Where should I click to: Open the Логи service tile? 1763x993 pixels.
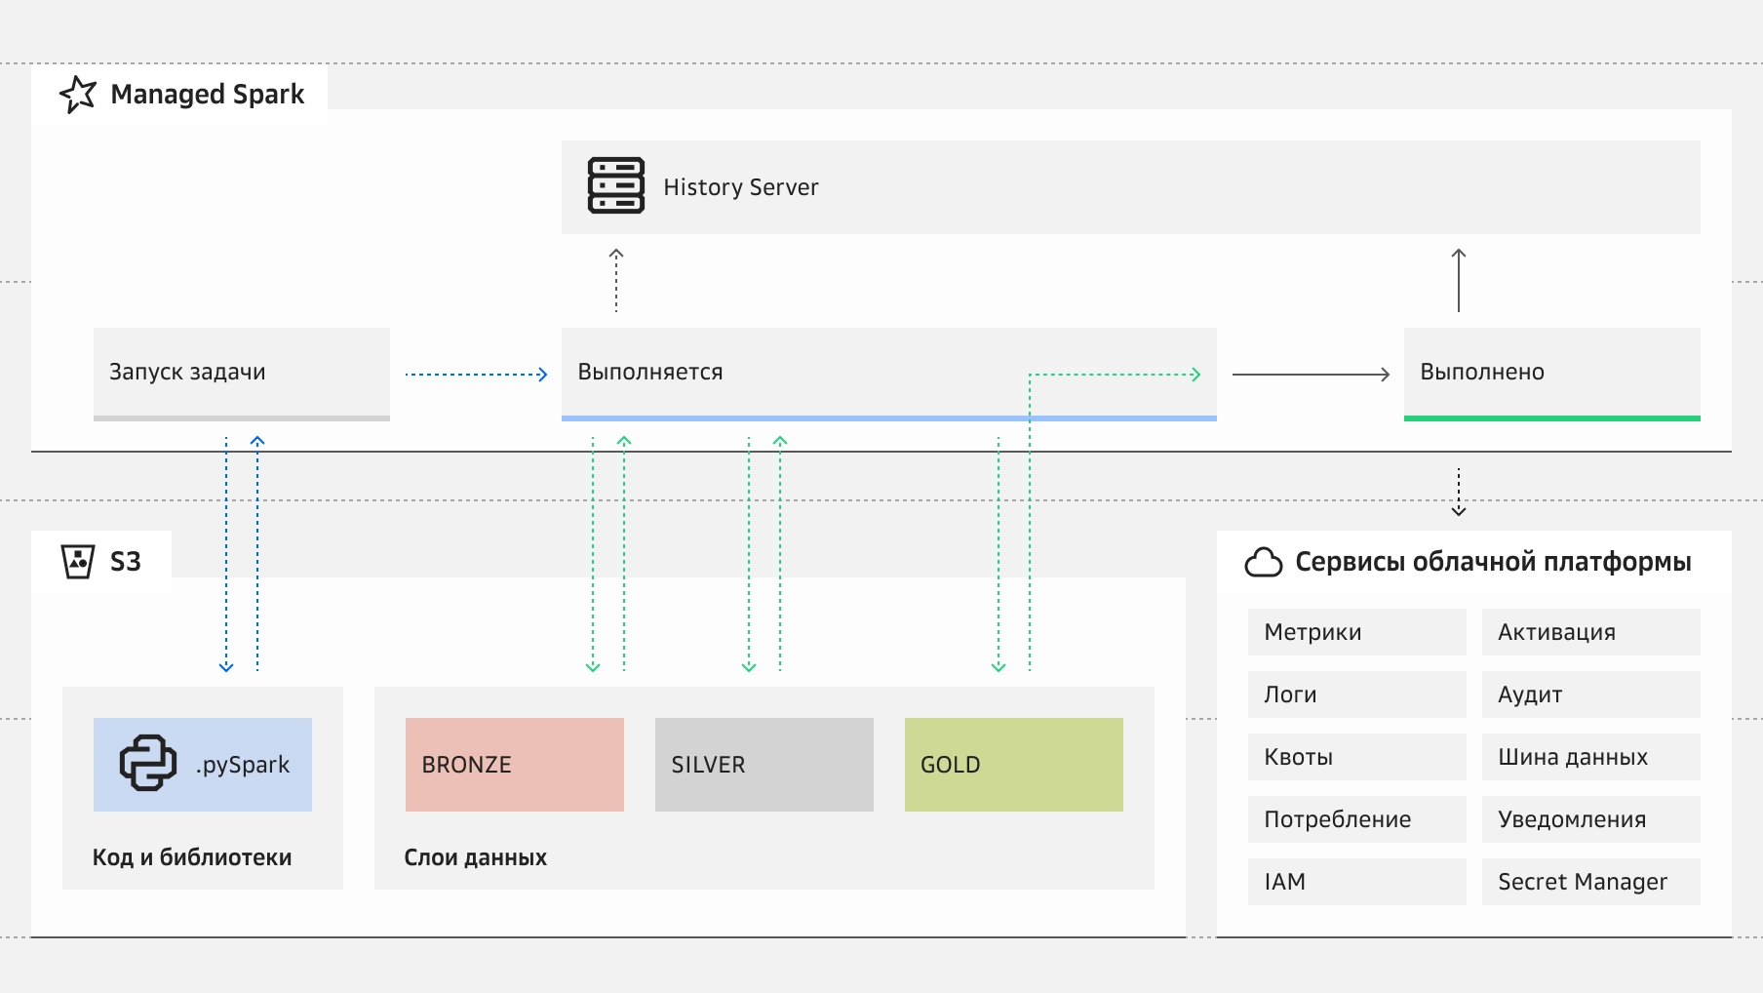point(1356,695)
